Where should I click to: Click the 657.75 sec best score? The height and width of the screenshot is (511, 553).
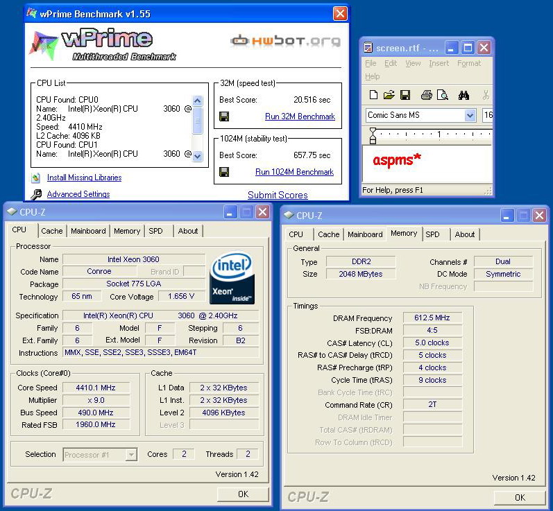(x=312, y=155)
